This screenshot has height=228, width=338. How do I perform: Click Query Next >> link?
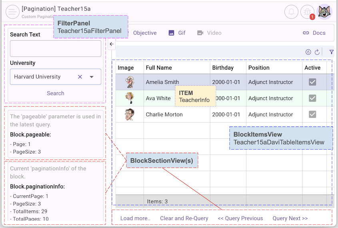click(x=290, y=218)
